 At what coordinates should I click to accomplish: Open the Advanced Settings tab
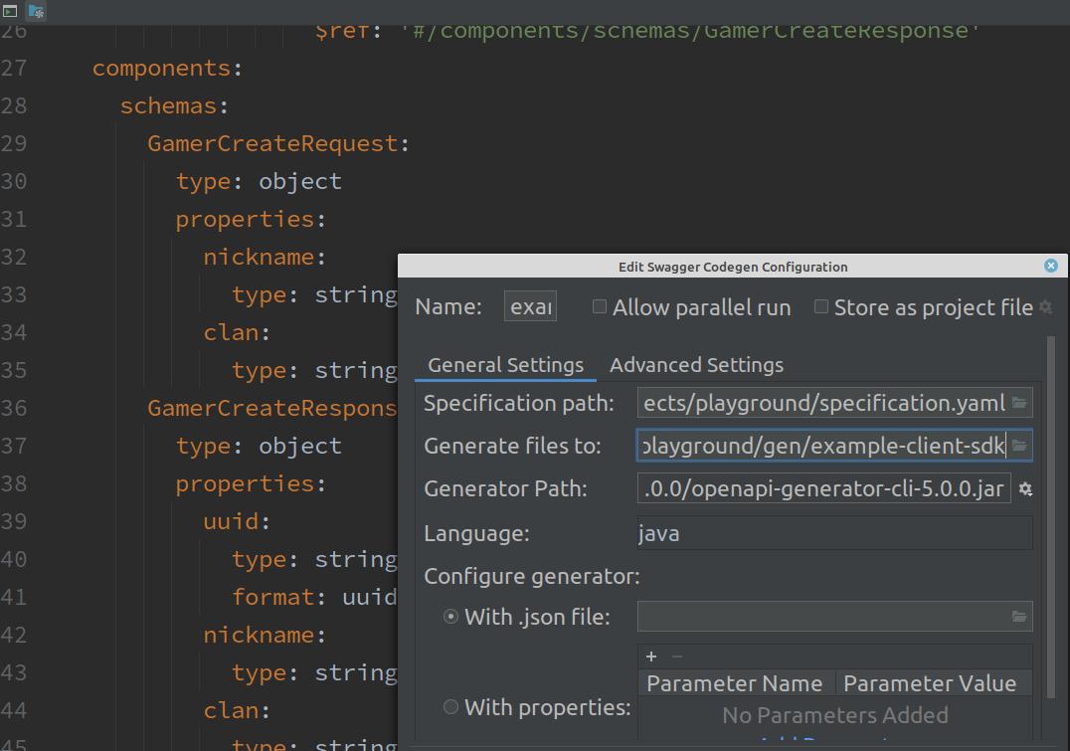click(696, 365)
